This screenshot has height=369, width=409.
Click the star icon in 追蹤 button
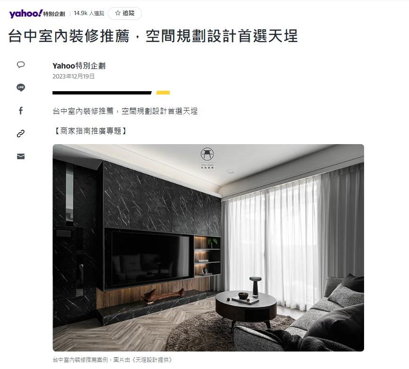pyautogui.click(x=118, y=13)
